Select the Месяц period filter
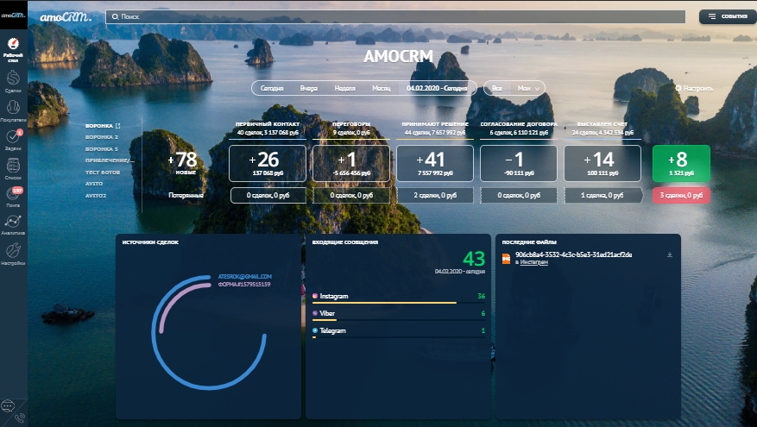The width and height of the screenshot is (757, 427). tap(382, 88)
